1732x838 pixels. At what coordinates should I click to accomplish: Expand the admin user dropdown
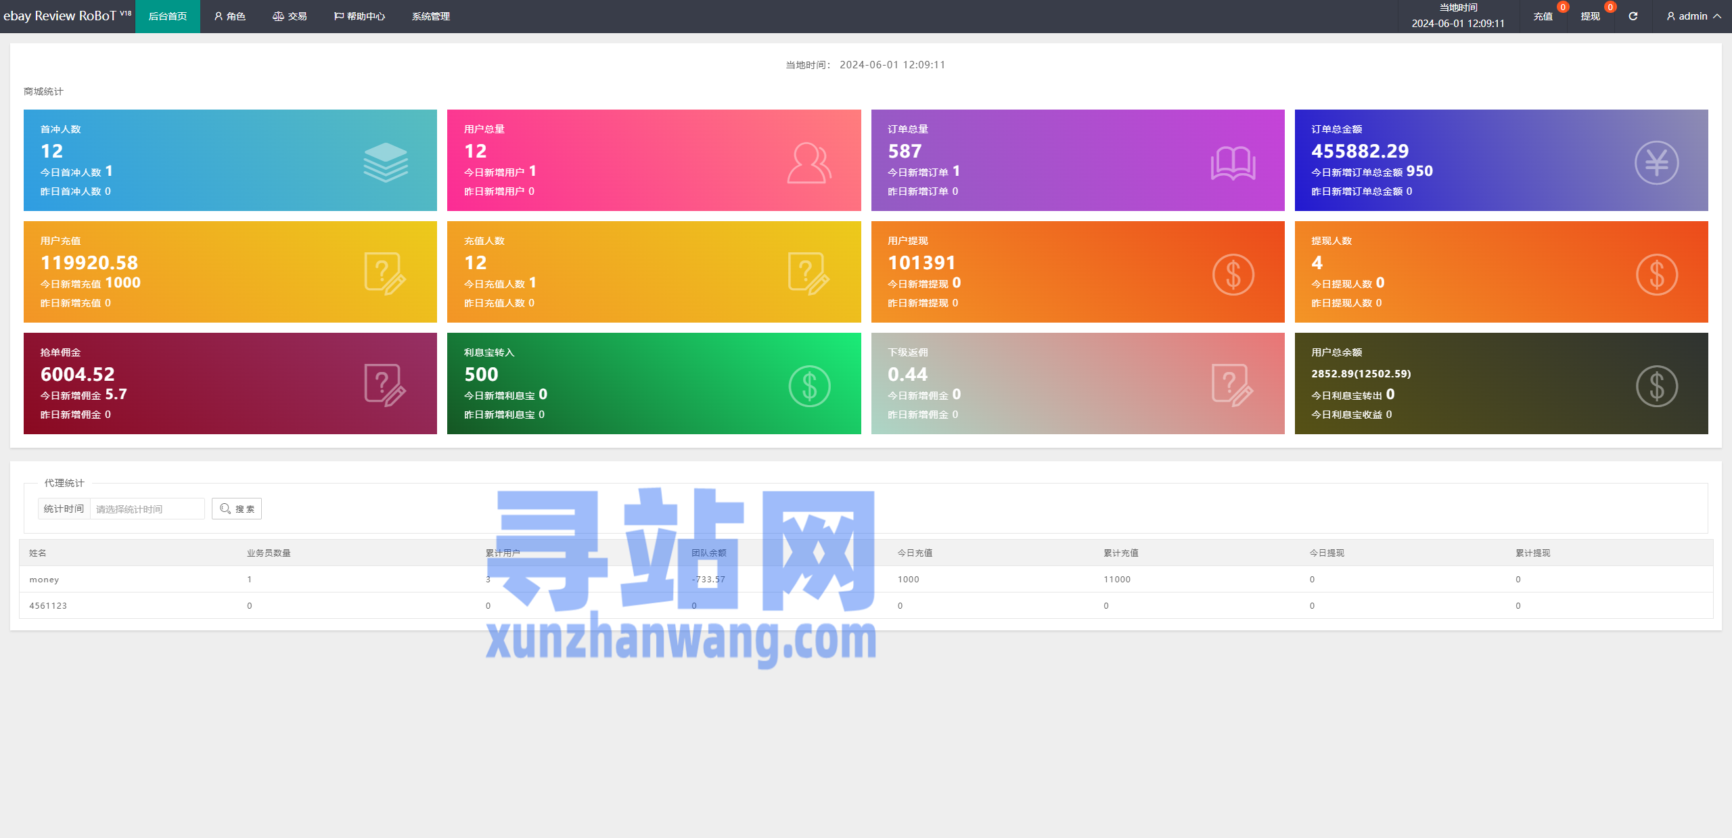point(1693,16)
